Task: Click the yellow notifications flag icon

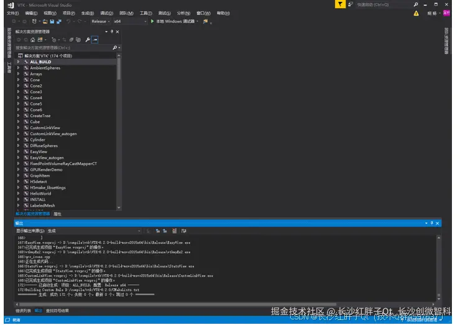Action: 340,4
